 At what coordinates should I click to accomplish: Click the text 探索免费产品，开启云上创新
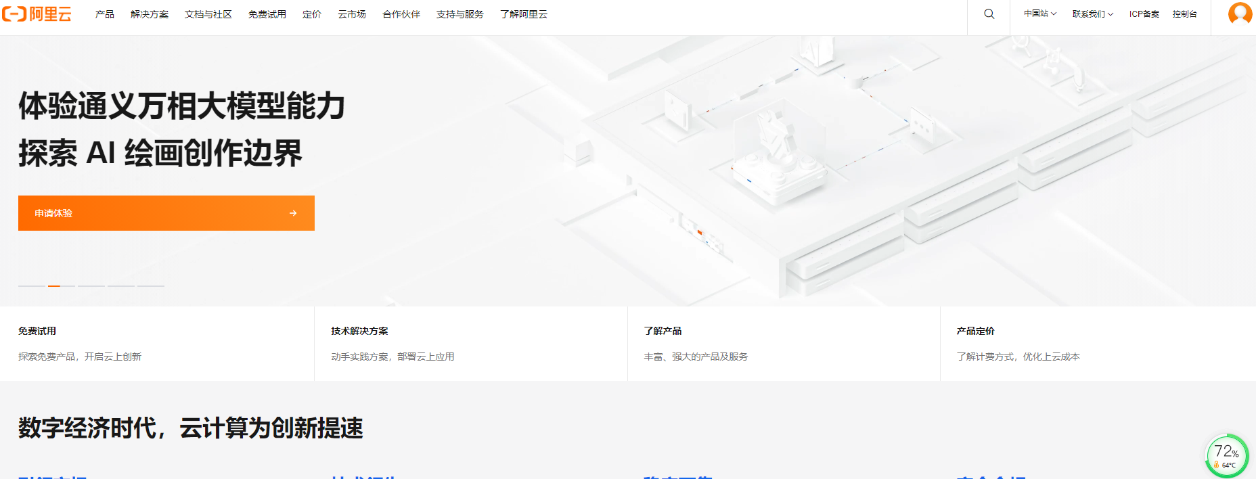tap(80, 357)
